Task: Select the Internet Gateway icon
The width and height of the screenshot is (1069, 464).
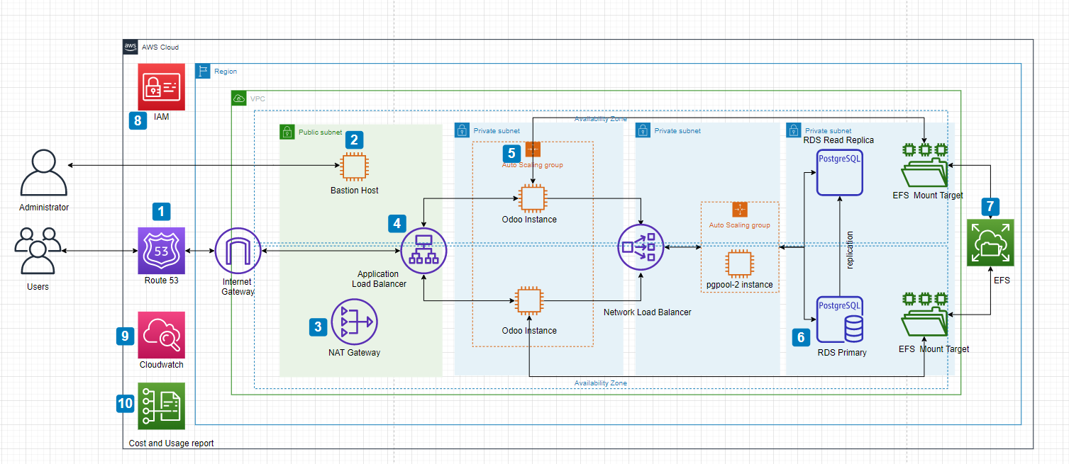Action: [x=238, y=251]
